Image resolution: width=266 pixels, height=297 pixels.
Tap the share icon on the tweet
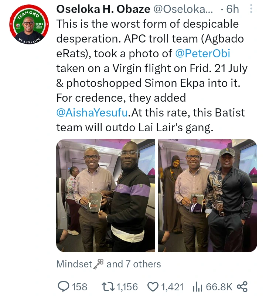pyautogui.click(x=242, y=286)
